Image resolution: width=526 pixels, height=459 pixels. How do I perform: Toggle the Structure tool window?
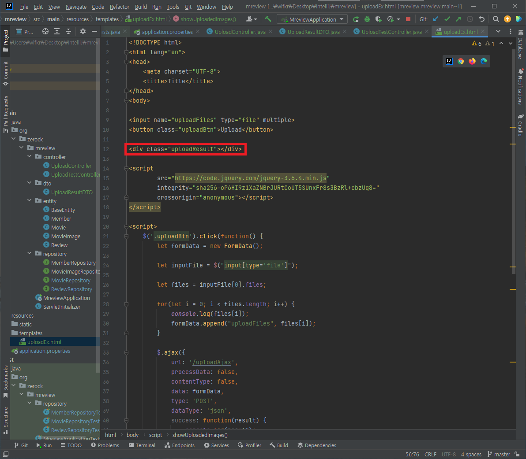point(6,421)
